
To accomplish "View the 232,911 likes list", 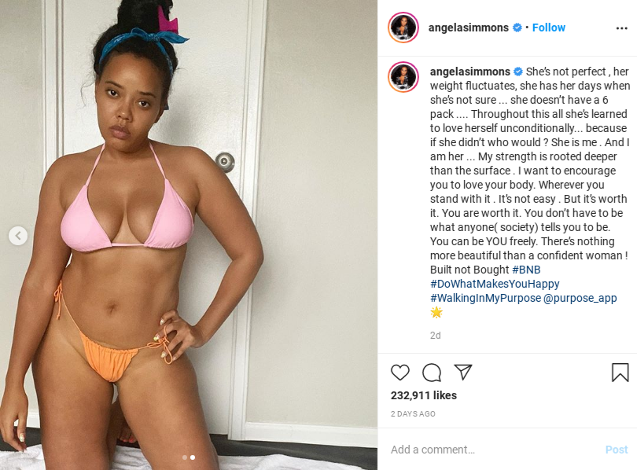I will (x=424, y=395).
